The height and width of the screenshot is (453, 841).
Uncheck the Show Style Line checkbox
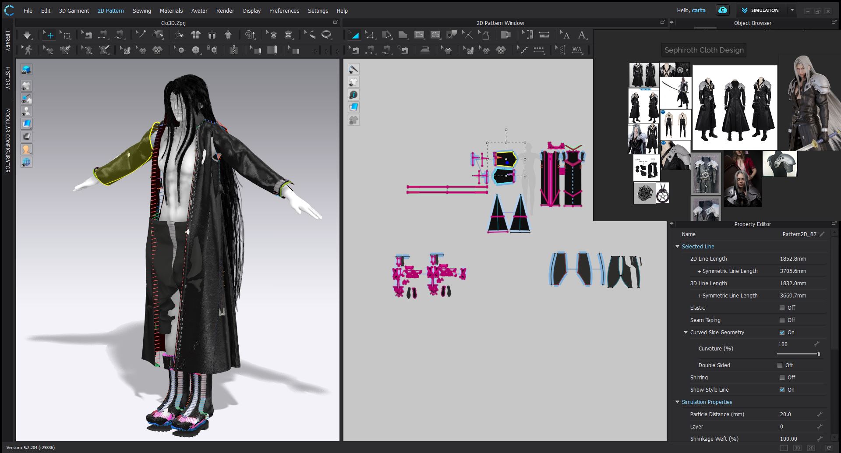coord(782,390)
